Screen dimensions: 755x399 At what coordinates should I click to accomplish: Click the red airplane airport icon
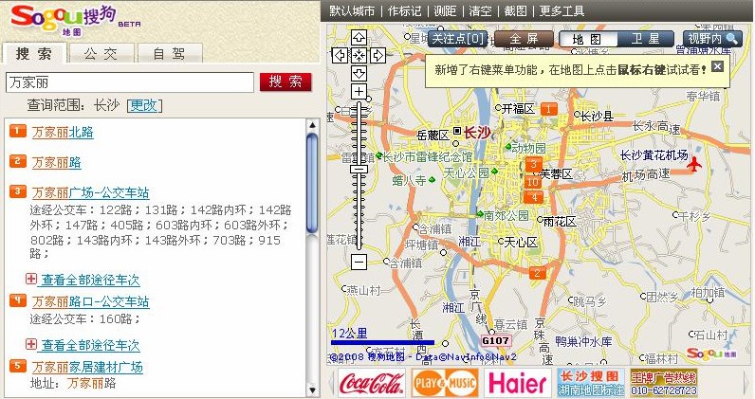pyautogui.click(x=695, y=164)
